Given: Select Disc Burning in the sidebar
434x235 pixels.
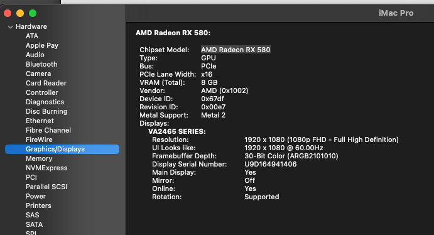Looking at the screenshot, I should tap(46, 111).
